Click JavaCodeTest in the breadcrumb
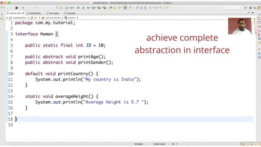The width and height of the screenshot is (261, 147). point(20,18)
